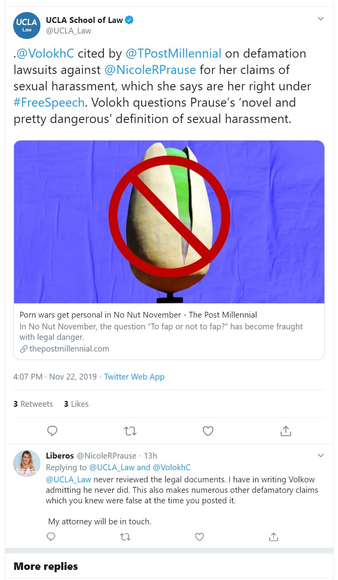
Task: Open Liberos profile picture
Action: click(27, 463)
